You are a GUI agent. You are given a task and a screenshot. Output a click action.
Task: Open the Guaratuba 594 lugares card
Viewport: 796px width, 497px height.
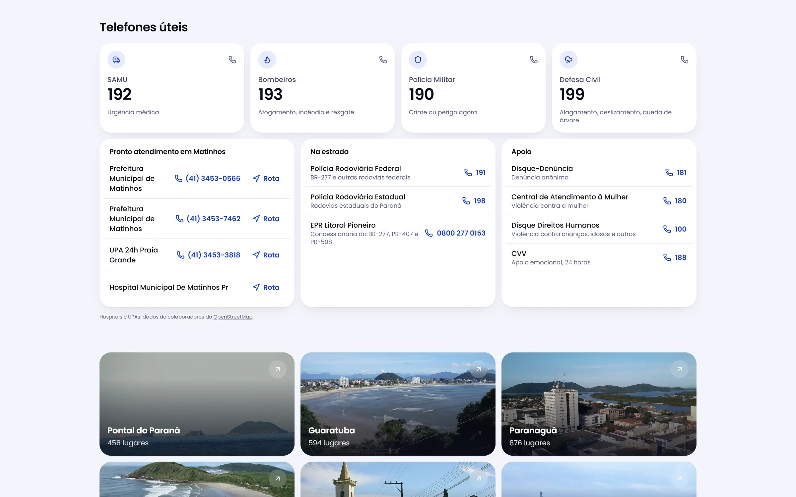[x=398, y=404]
